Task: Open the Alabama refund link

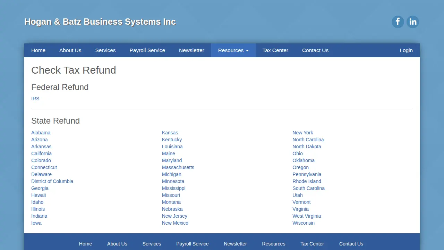Action: point(41,133)
